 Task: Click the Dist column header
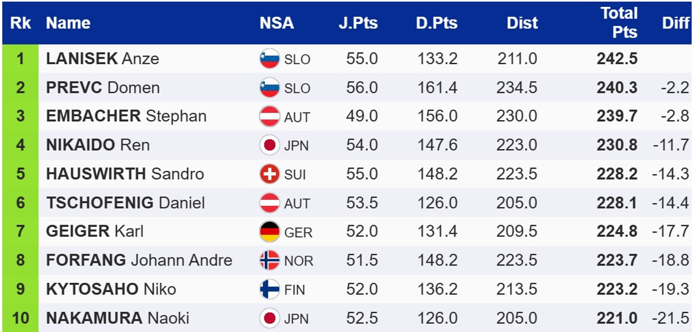pyautogui.click(x=522, y=23)
